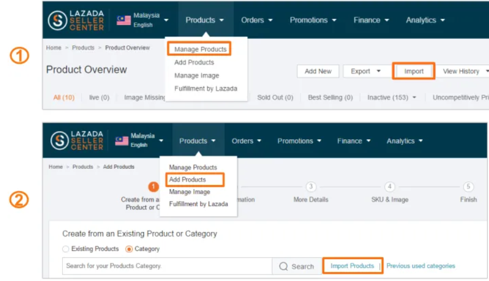Viewport: 489px width, 281px height.
Task: Click the Create from an Existing Product or Category heading
Action: pos(139,234)
